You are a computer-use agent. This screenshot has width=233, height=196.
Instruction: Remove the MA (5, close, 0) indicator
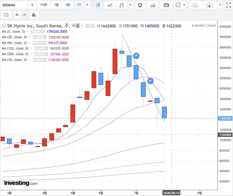pos(42,32)
